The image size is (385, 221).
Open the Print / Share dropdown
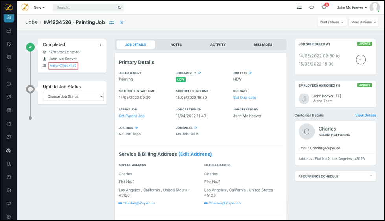tap(331, 22)
